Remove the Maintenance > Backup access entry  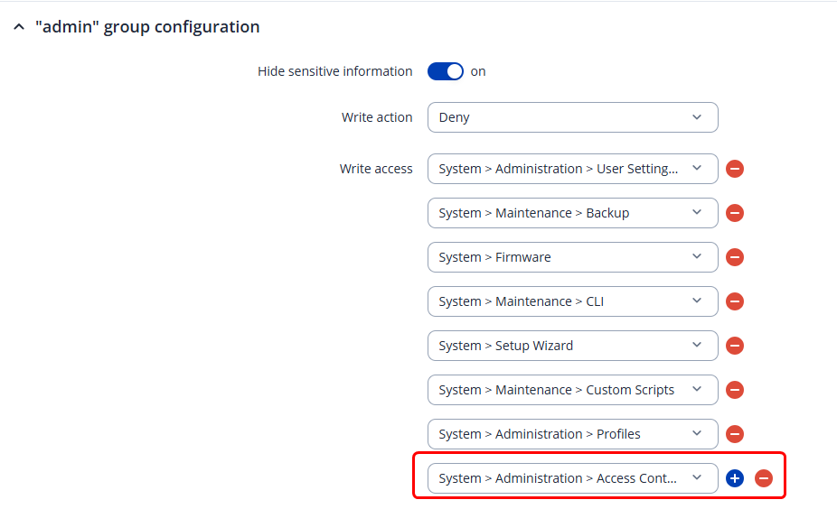coord(735,213)
